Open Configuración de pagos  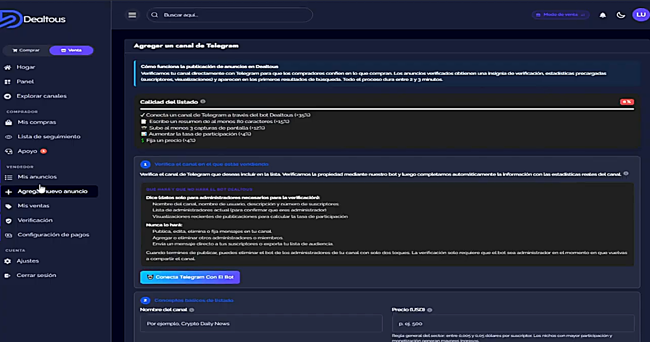53,235
